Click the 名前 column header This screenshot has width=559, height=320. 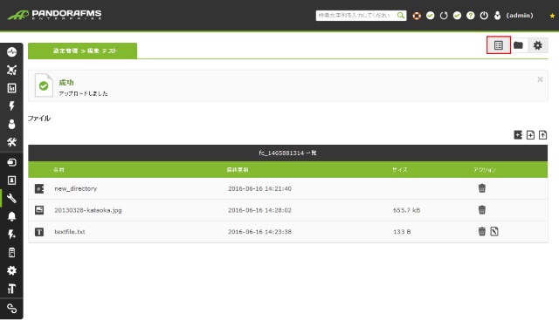59,170
